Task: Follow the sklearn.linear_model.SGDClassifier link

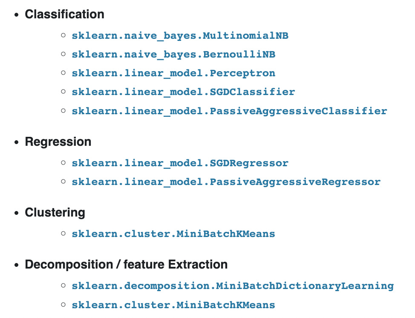Action: click(183, 92)
